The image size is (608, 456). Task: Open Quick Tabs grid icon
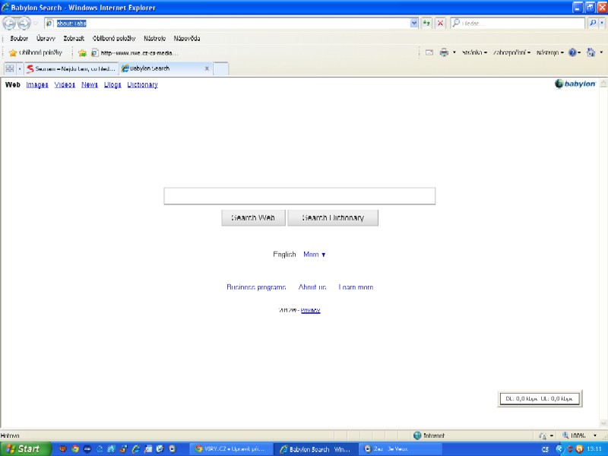pyautogui.click(x=10, y=68)
